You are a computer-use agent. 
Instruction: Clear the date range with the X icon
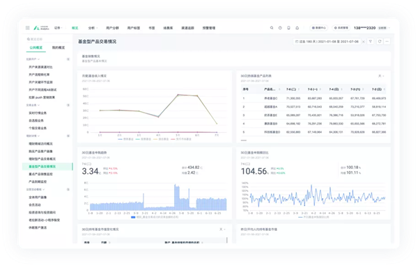coord(364,42)
